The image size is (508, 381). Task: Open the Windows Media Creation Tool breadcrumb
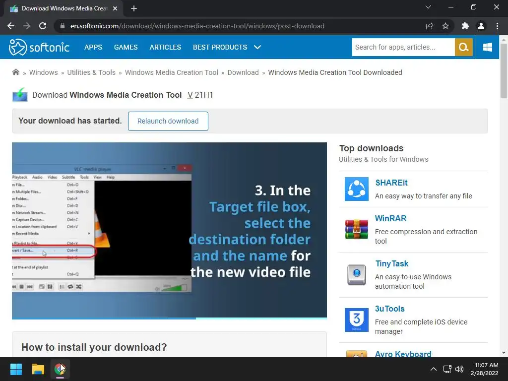(171, 72)
